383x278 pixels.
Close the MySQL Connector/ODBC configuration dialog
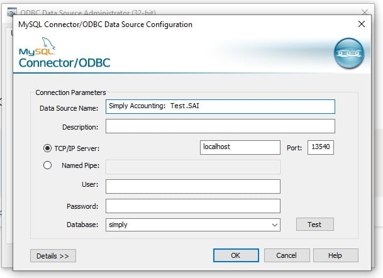[x=361, y=24]
